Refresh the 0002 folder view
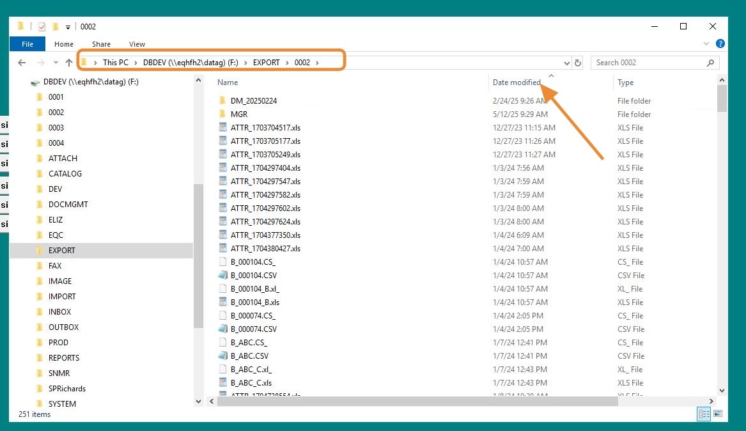This screenshot has width=746, height=431. [x=578, y=63]
